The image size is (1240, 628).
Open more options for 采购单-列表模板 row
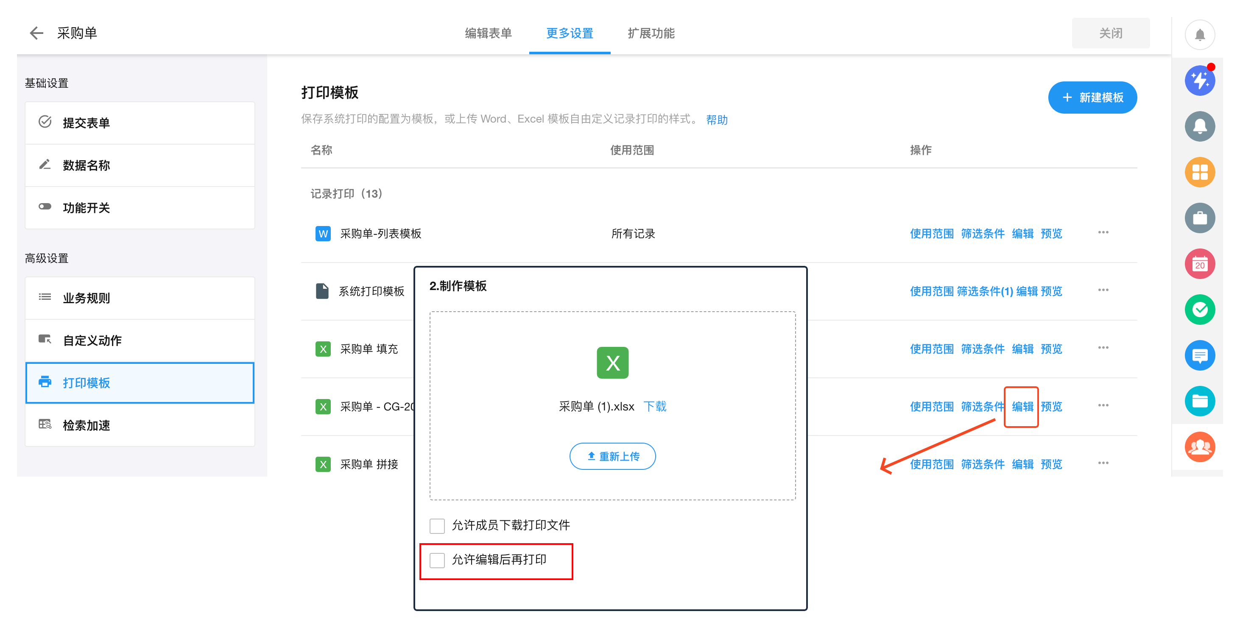click(1103, 233)
